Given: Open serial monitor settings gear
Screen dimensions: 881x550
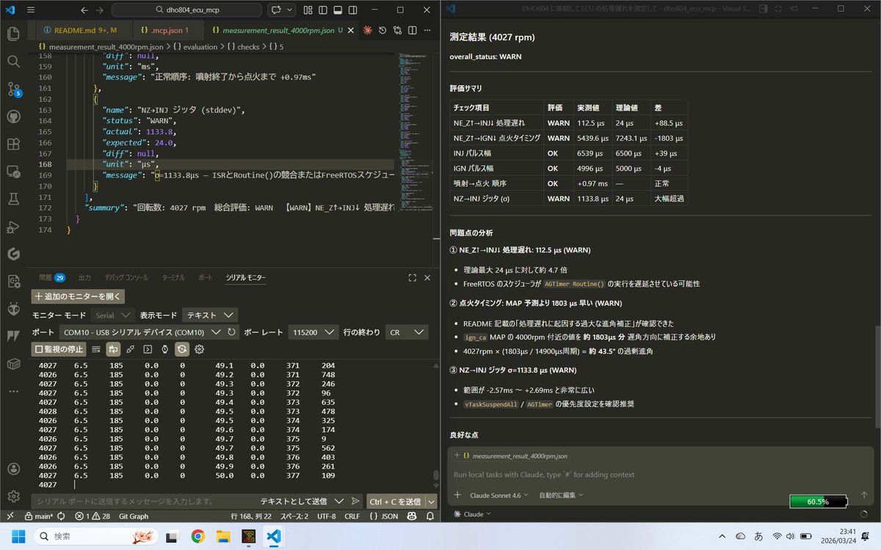Looking at the screenshot, I should (x=199, y=350).
